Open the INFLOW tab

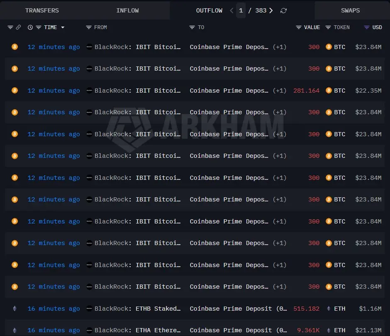click(x=127, y=10)
